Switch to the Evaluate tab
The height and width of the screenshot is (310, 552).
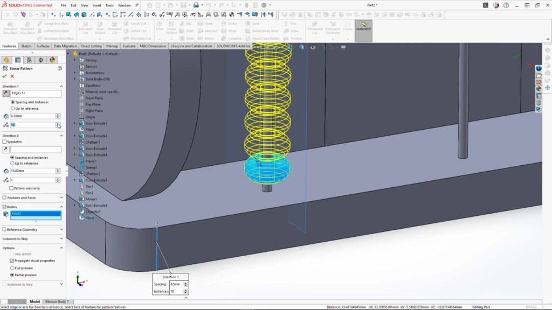(129, 46)
